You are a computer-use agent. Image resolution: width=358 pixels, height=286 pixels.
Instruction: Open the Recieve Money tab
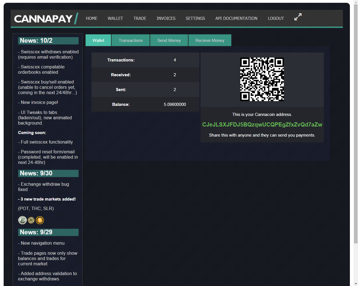[x=210, y=40]
